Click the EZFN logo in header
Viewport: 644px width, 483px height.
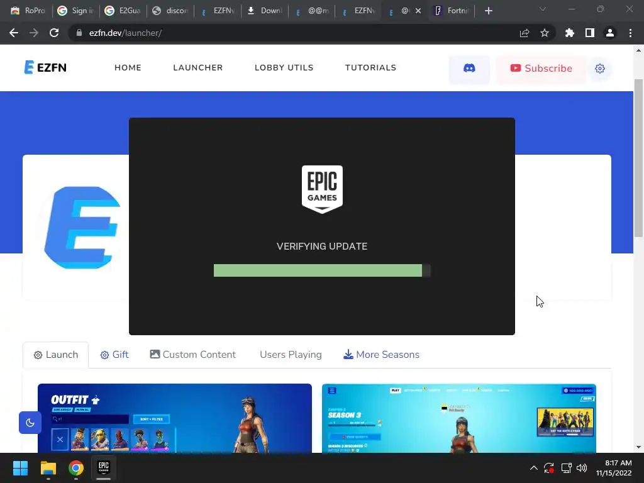pyautogui.click(x=45, y=67)
